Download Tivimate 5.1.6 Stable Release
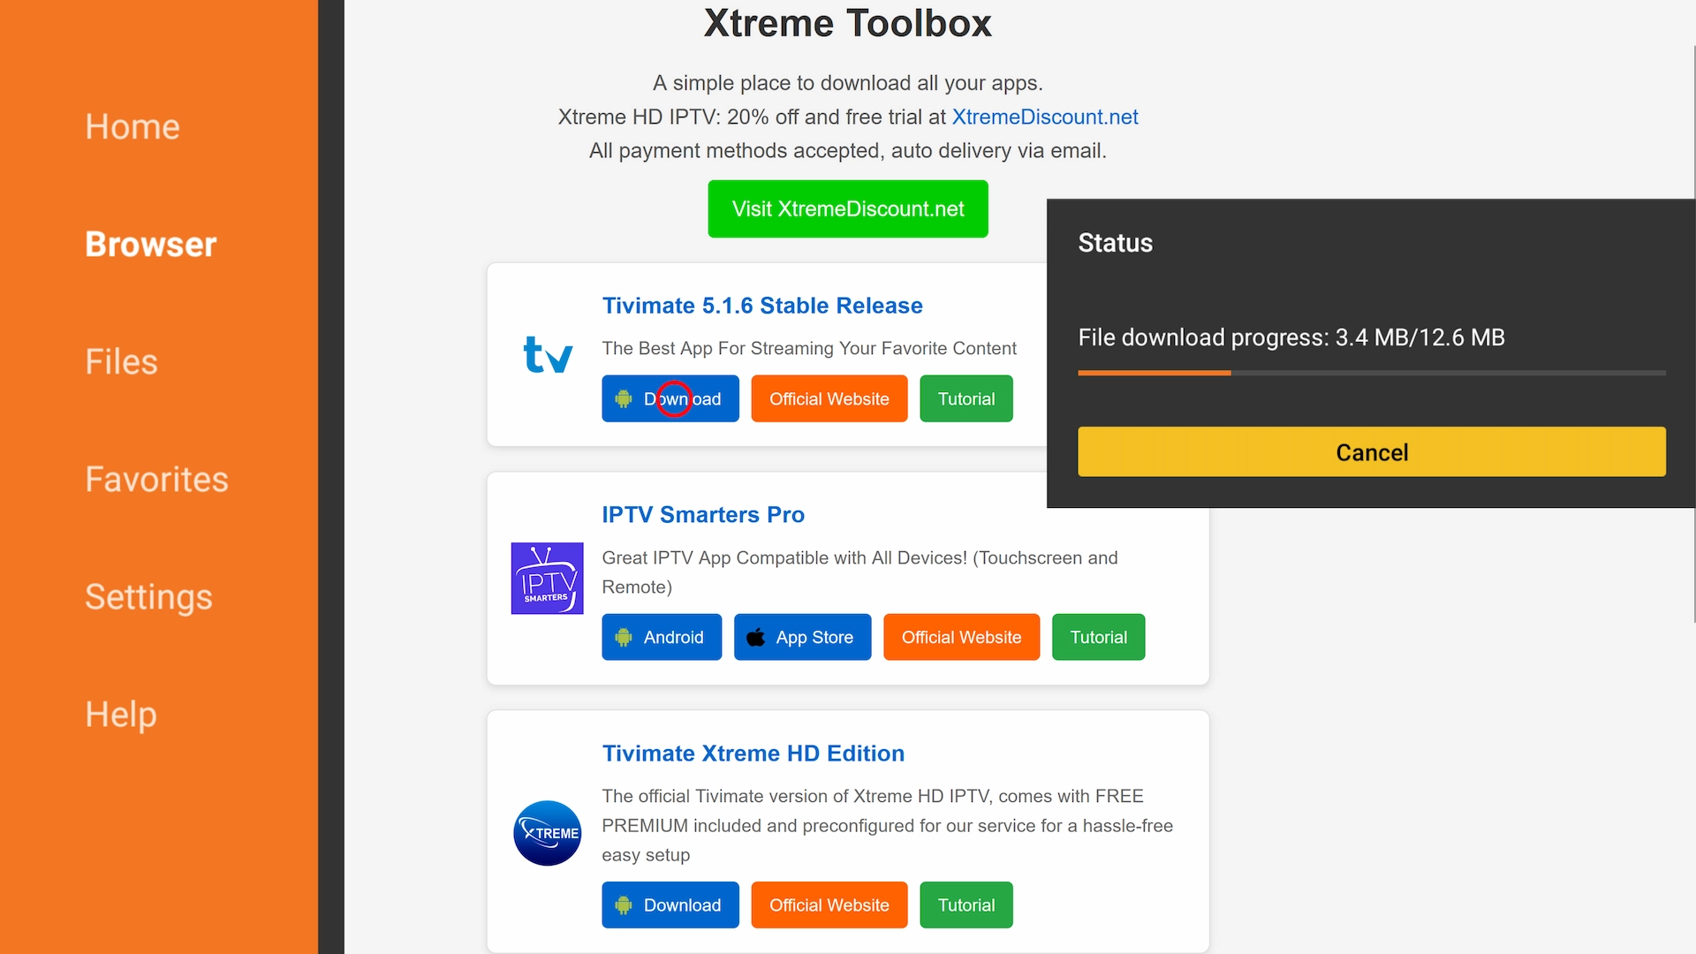This screenshot has width=1696, height=954. (x=670, y=398)
